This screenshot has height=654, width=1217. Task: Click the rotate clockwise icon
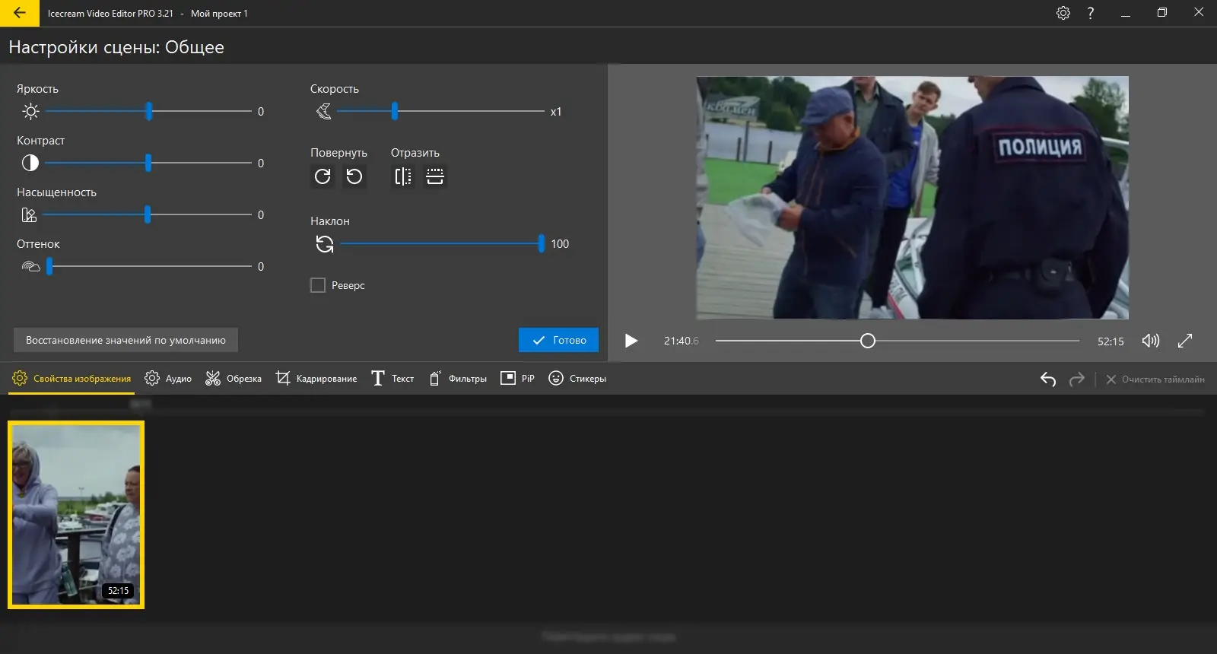tap(323, 176)
